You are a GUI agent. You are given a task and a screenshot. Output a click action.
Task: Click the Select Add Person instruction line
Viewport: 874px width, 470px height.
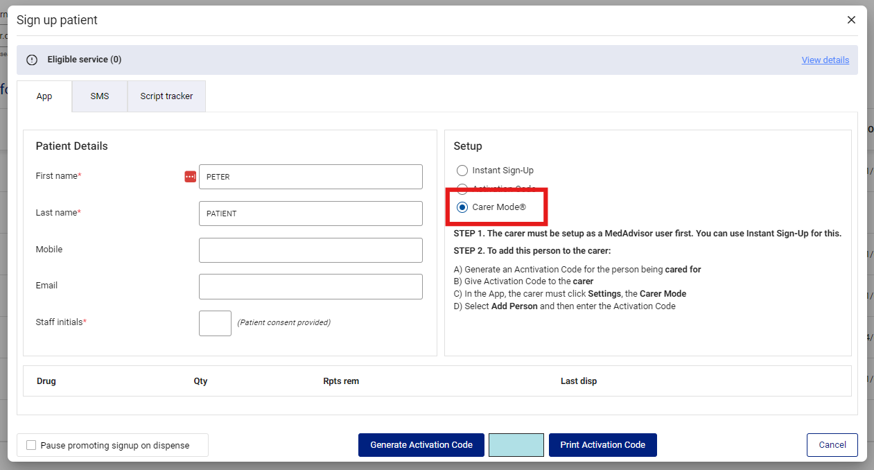tap(564, 306)
